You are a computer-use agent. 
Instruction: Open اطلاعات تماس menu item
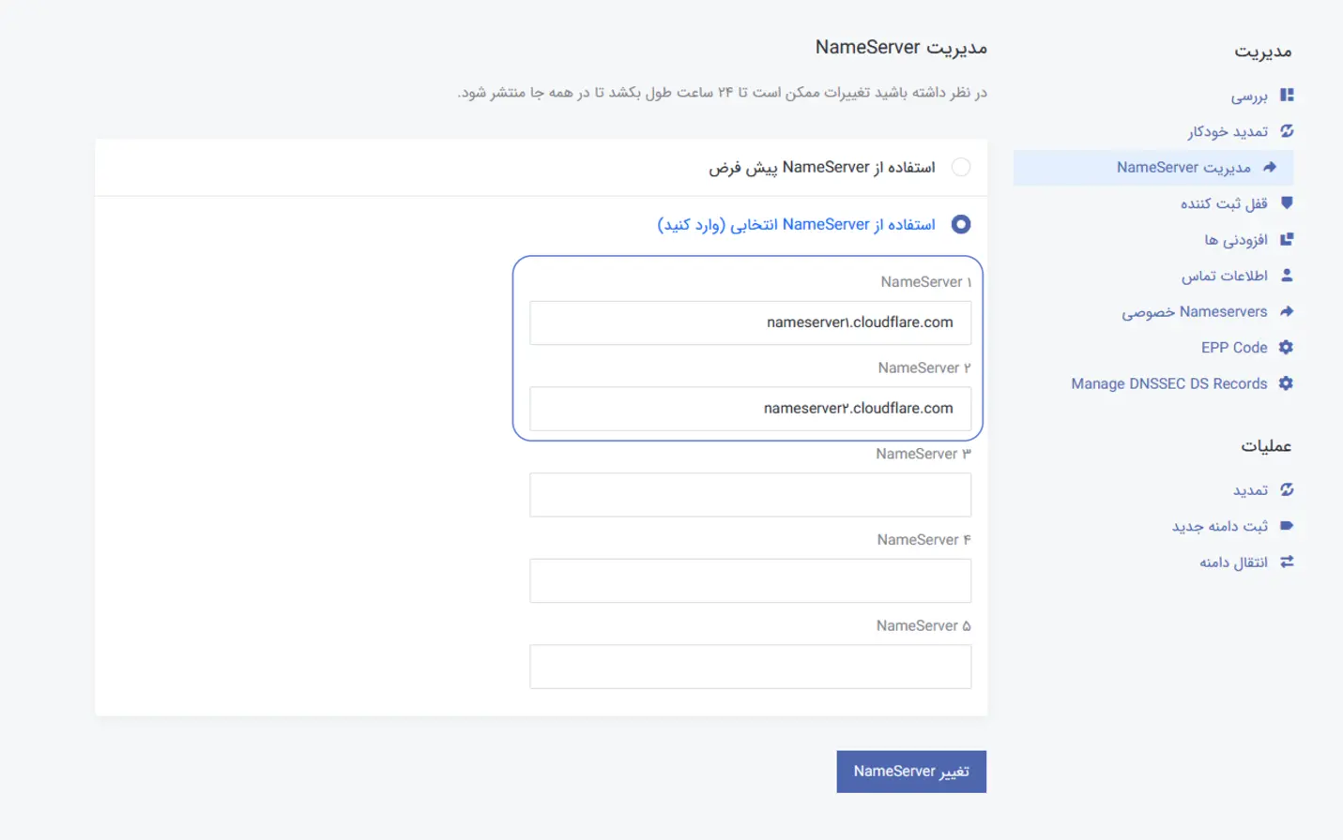click(1225, 276)
